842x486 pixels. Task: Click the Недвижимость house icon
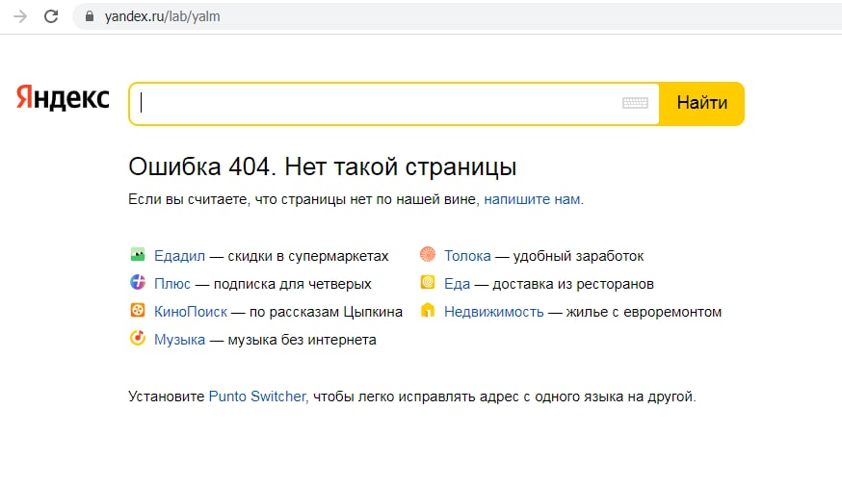[428, 310]
